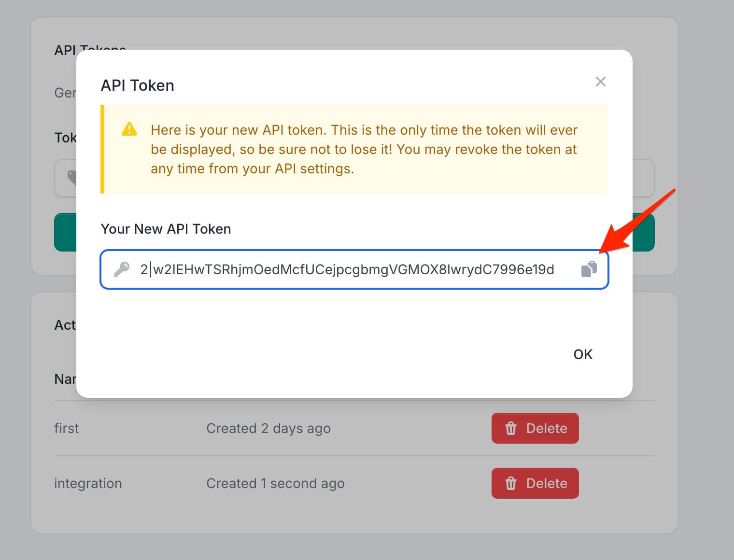The height and width of the screenshot is (560, 734).
Task: Click the Your New API Token label
Action: [x=166, y=229]
